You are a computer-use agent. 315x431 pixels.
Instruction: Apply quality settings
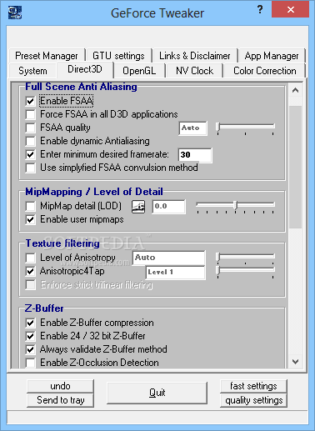pos(253,400)
